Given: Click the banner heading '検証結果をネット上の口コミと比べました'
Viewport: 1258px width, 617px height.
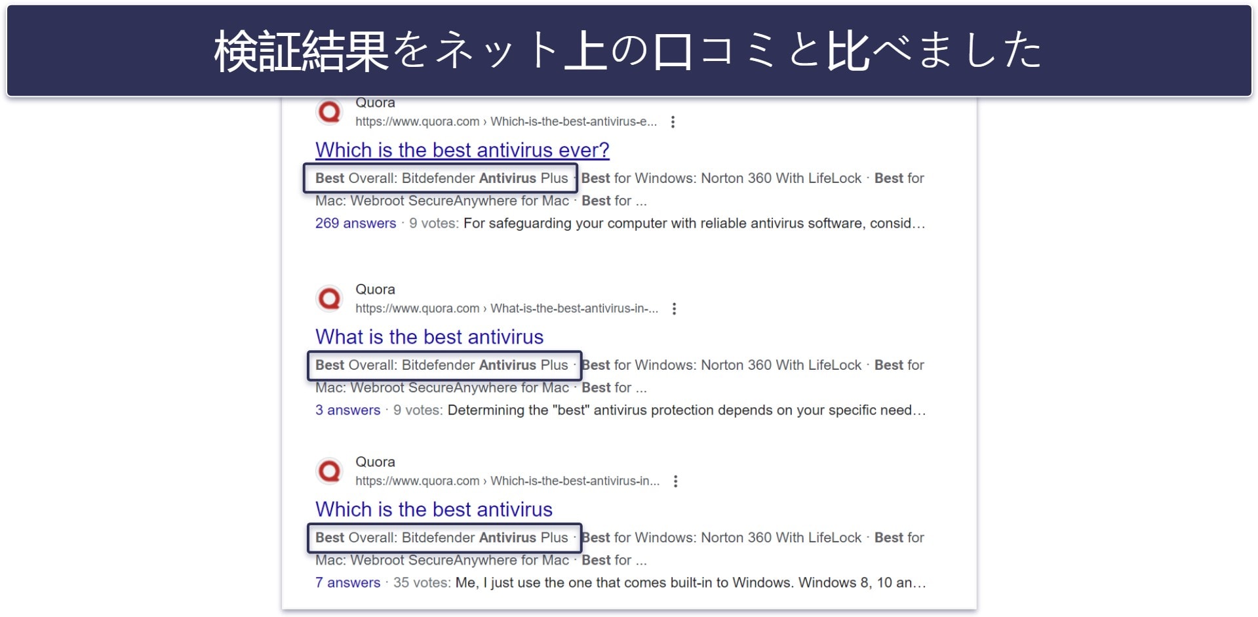Looking at the screenshot, I should 628,50.
